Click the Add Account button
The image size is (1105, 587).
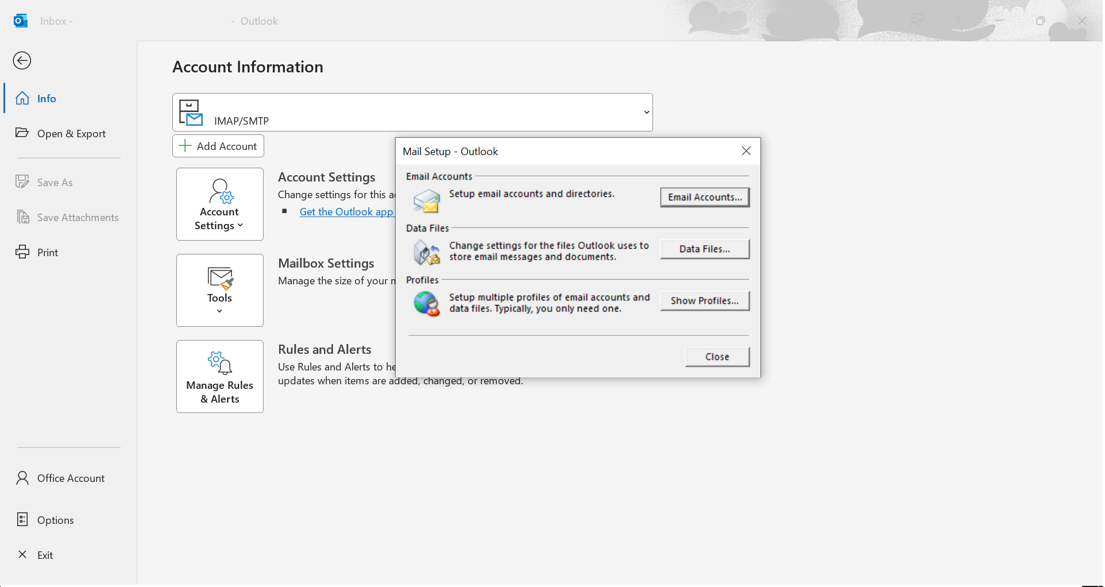(218, 146)
